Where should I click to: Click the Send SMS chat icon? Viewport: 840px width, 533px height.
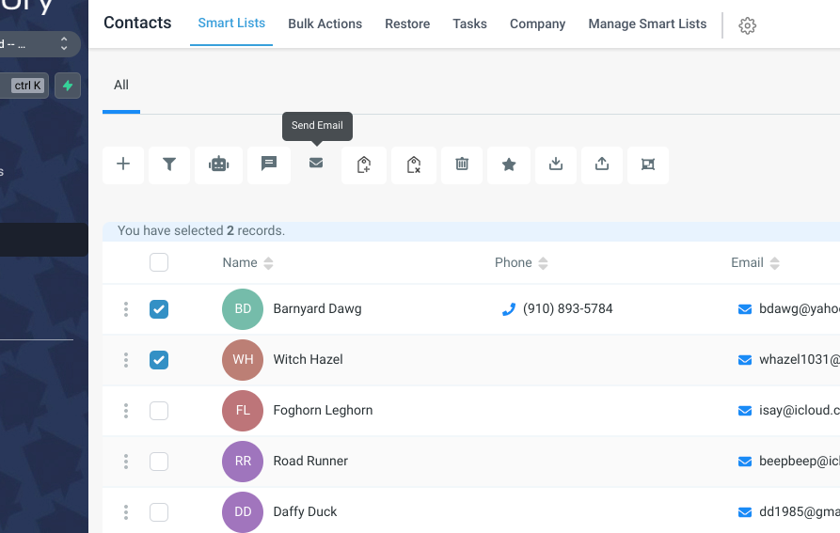coord(269,164)
